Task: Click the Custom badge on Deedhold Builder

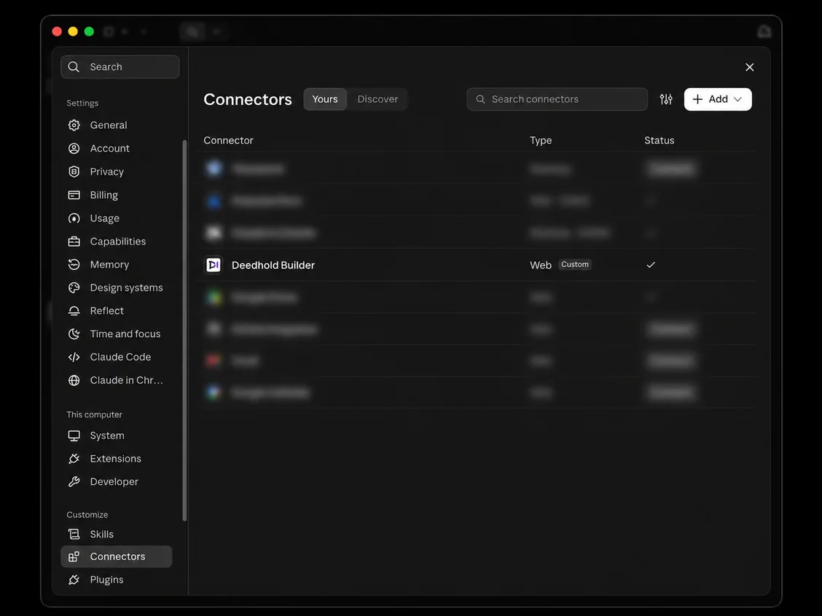Action: click(x=574, y=264)
